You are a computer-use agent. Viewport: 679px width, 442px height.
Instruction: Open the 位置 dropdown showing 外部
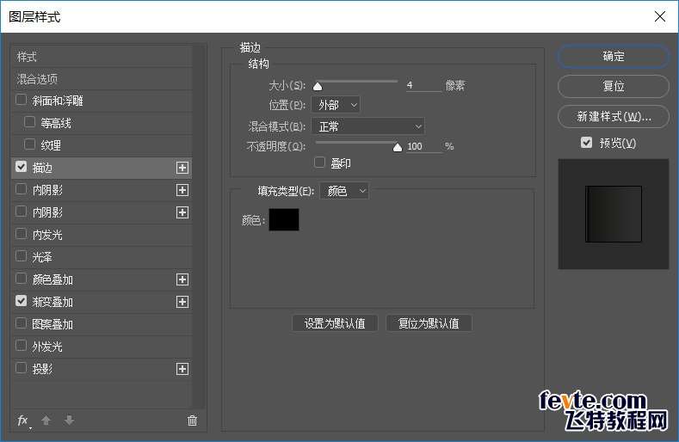tap(336, 105)
